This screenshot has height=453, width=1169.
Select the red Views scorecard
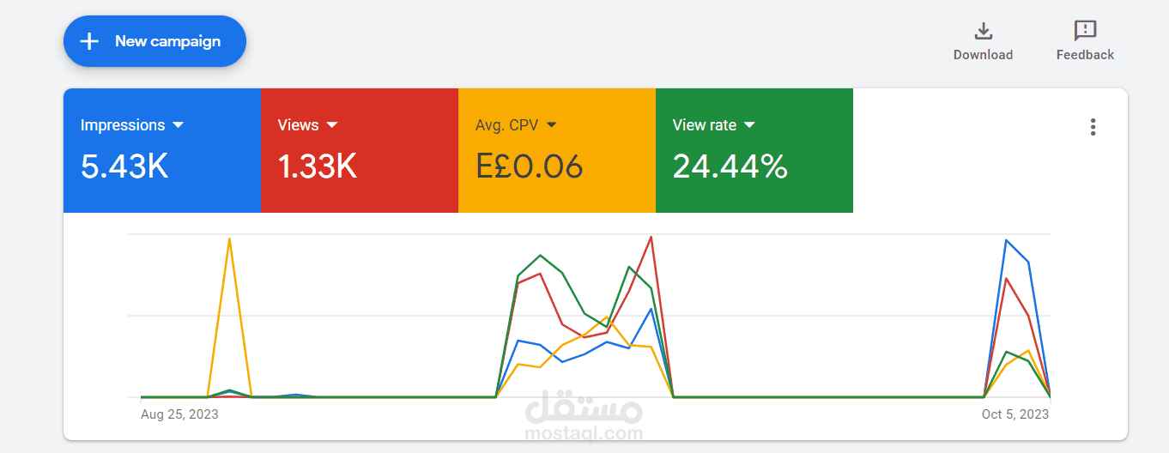tap(360, 150)
